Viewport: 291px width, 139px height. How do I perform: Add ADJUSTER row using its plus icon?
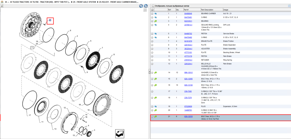(x=152, y=49)
